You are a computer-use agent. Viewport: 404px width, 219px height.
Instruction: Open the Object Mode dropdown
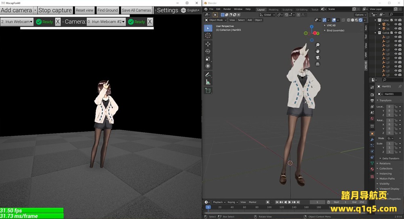coord(216,20)
